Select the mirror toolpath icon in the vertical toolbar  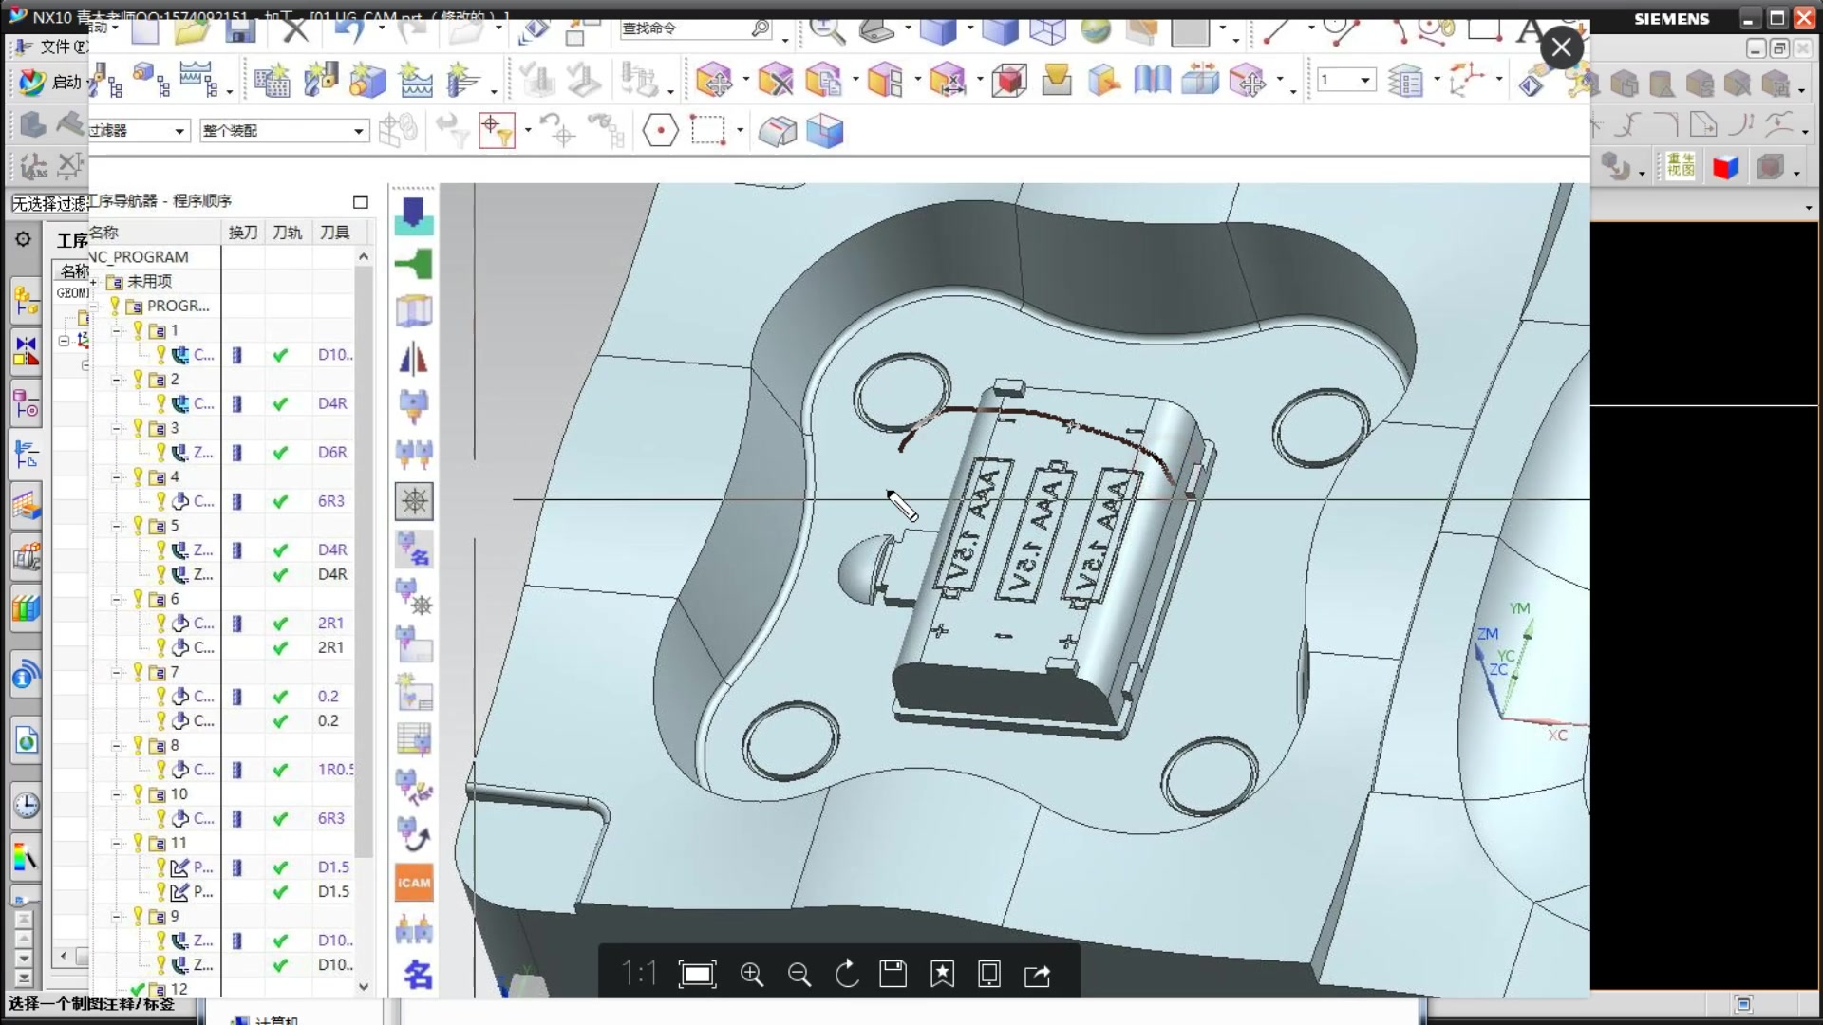(414, 359)
